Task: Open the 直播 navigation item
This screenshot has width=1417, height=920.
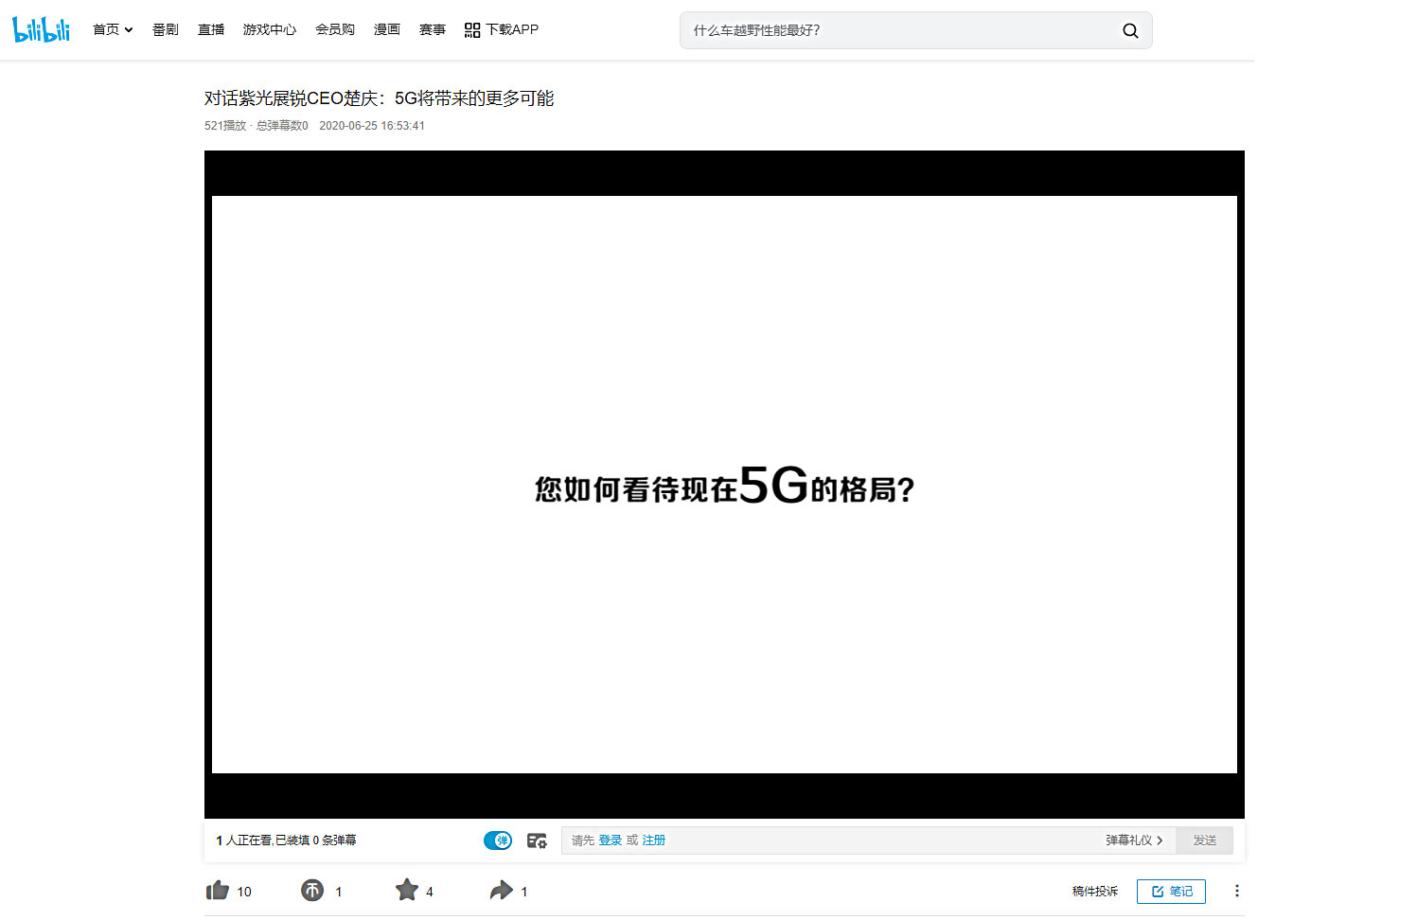Action: coord(211,30)
